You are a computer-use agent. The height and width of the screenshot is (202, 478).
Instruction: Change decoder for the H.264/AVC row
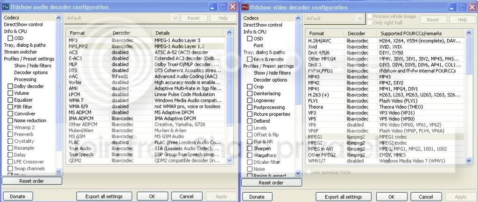(361, 41)
